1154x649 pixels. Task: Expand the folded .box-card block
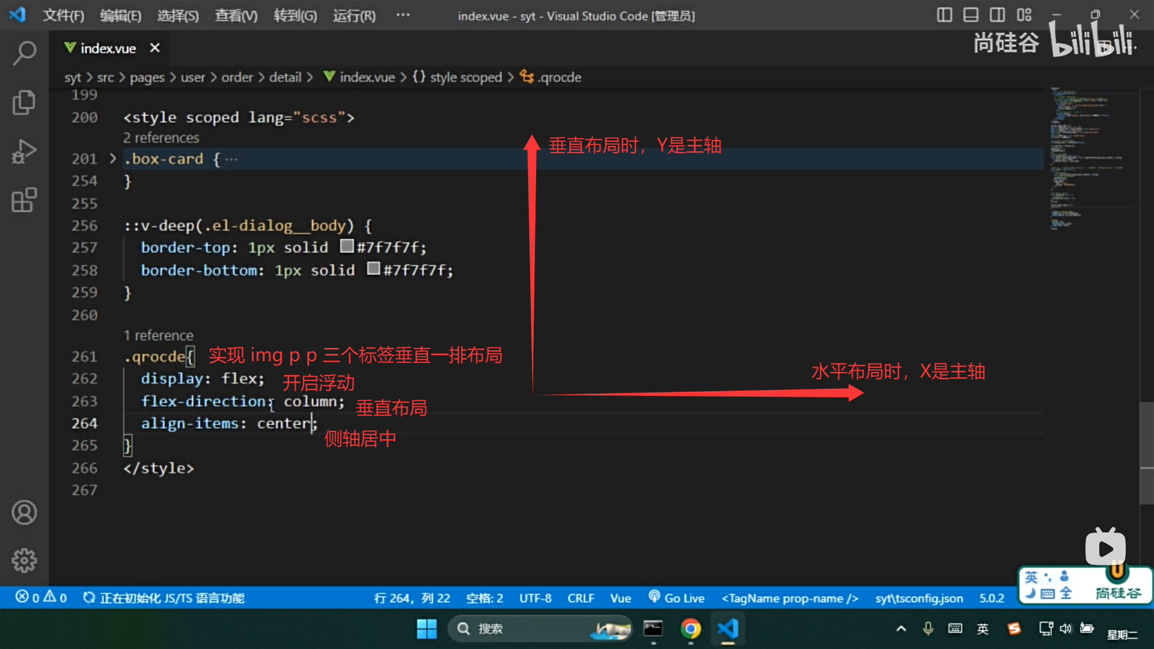tap(112, 159)
